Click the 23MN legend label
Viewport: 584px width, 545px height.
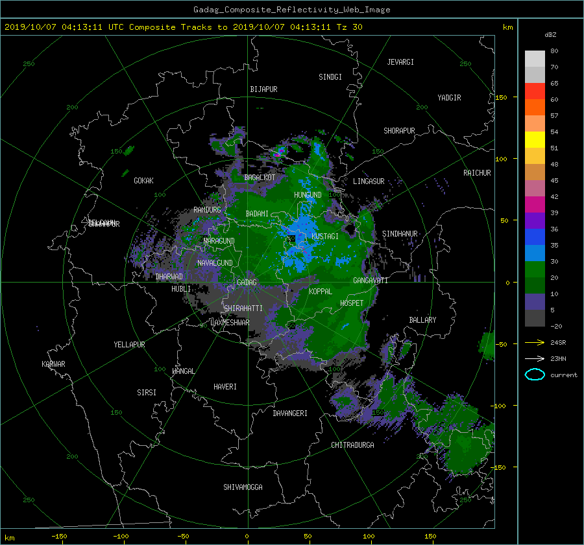click(x=558, y=358)
